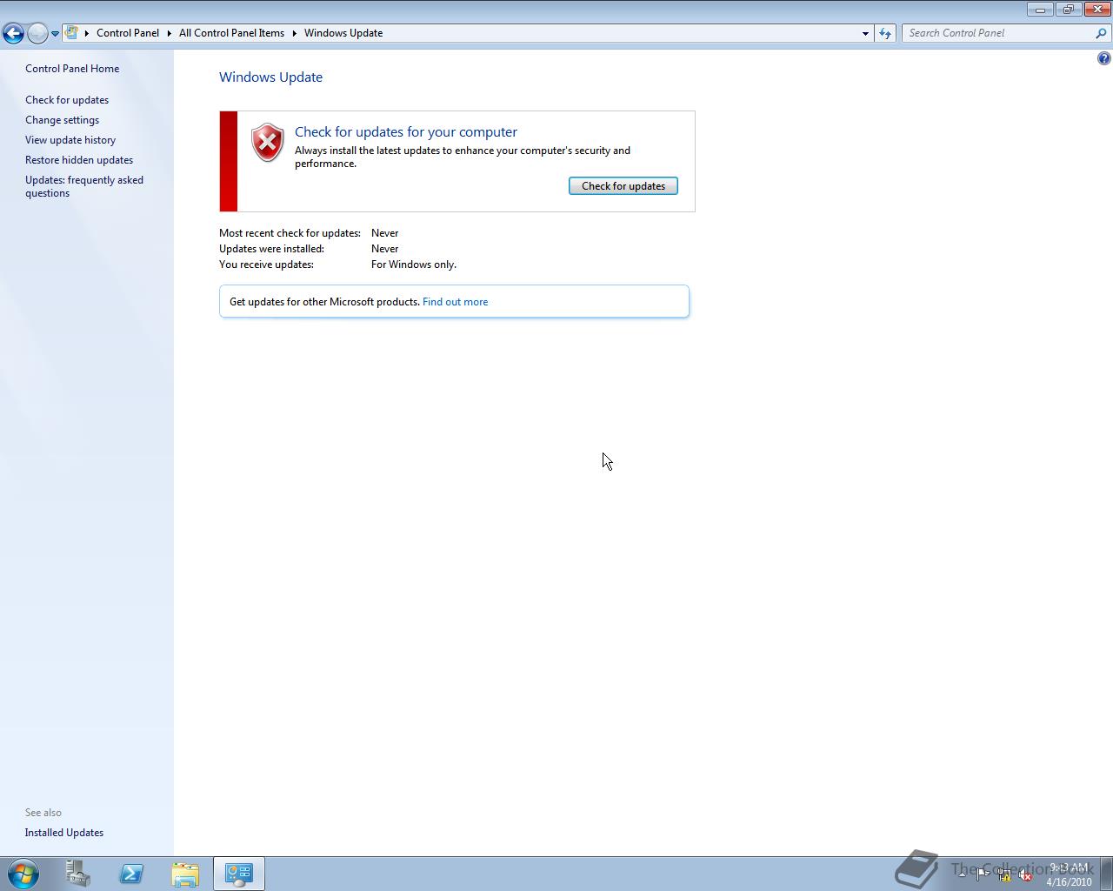Expand the chevron after Control Panel breadcrumb
The height and width of the screenshot is (891, 1113).
[x=169, y=33]
